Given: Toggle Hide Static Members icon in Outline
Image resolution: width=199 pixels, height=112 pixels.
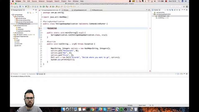Looking at the screenshot, I should [175, 10].
